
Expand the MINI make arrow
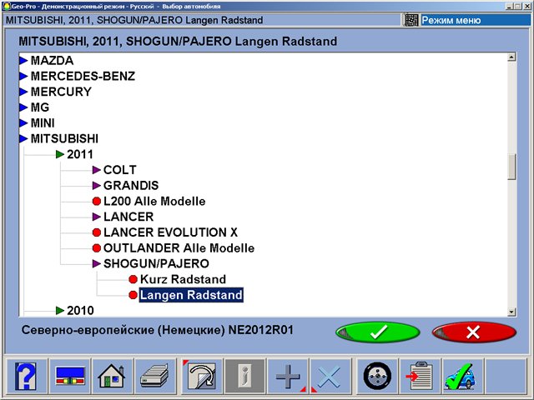tap(23, 123)
